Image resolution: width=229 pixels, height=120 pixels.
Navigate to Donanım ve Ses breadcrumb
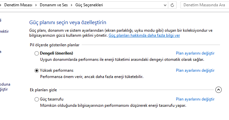(54, 5)
